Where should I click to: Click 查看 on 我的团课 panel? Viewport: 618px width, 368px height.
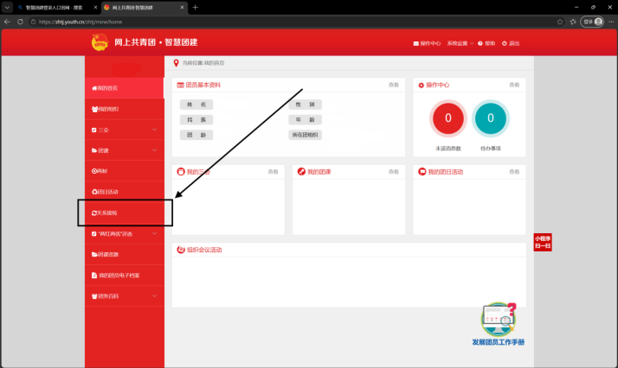click(393, 172)
